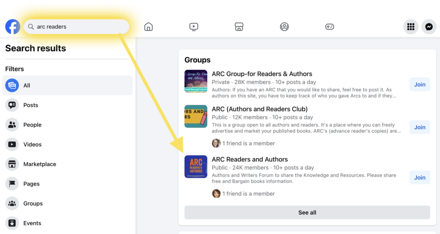Open ARC Readers and Authors blue thumbnail
The width and height of the screenshot is (440, 234).
tap(196, 167)
